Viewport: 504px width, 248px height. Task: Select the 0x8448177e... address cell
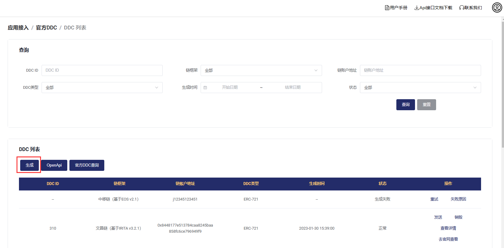[x=185, y=228]
